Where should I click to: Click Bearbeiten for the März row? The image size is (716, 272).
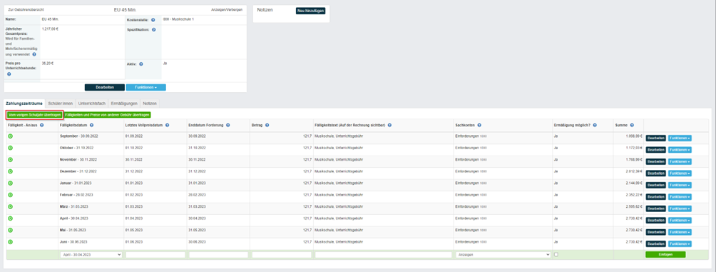pos(655,208)
